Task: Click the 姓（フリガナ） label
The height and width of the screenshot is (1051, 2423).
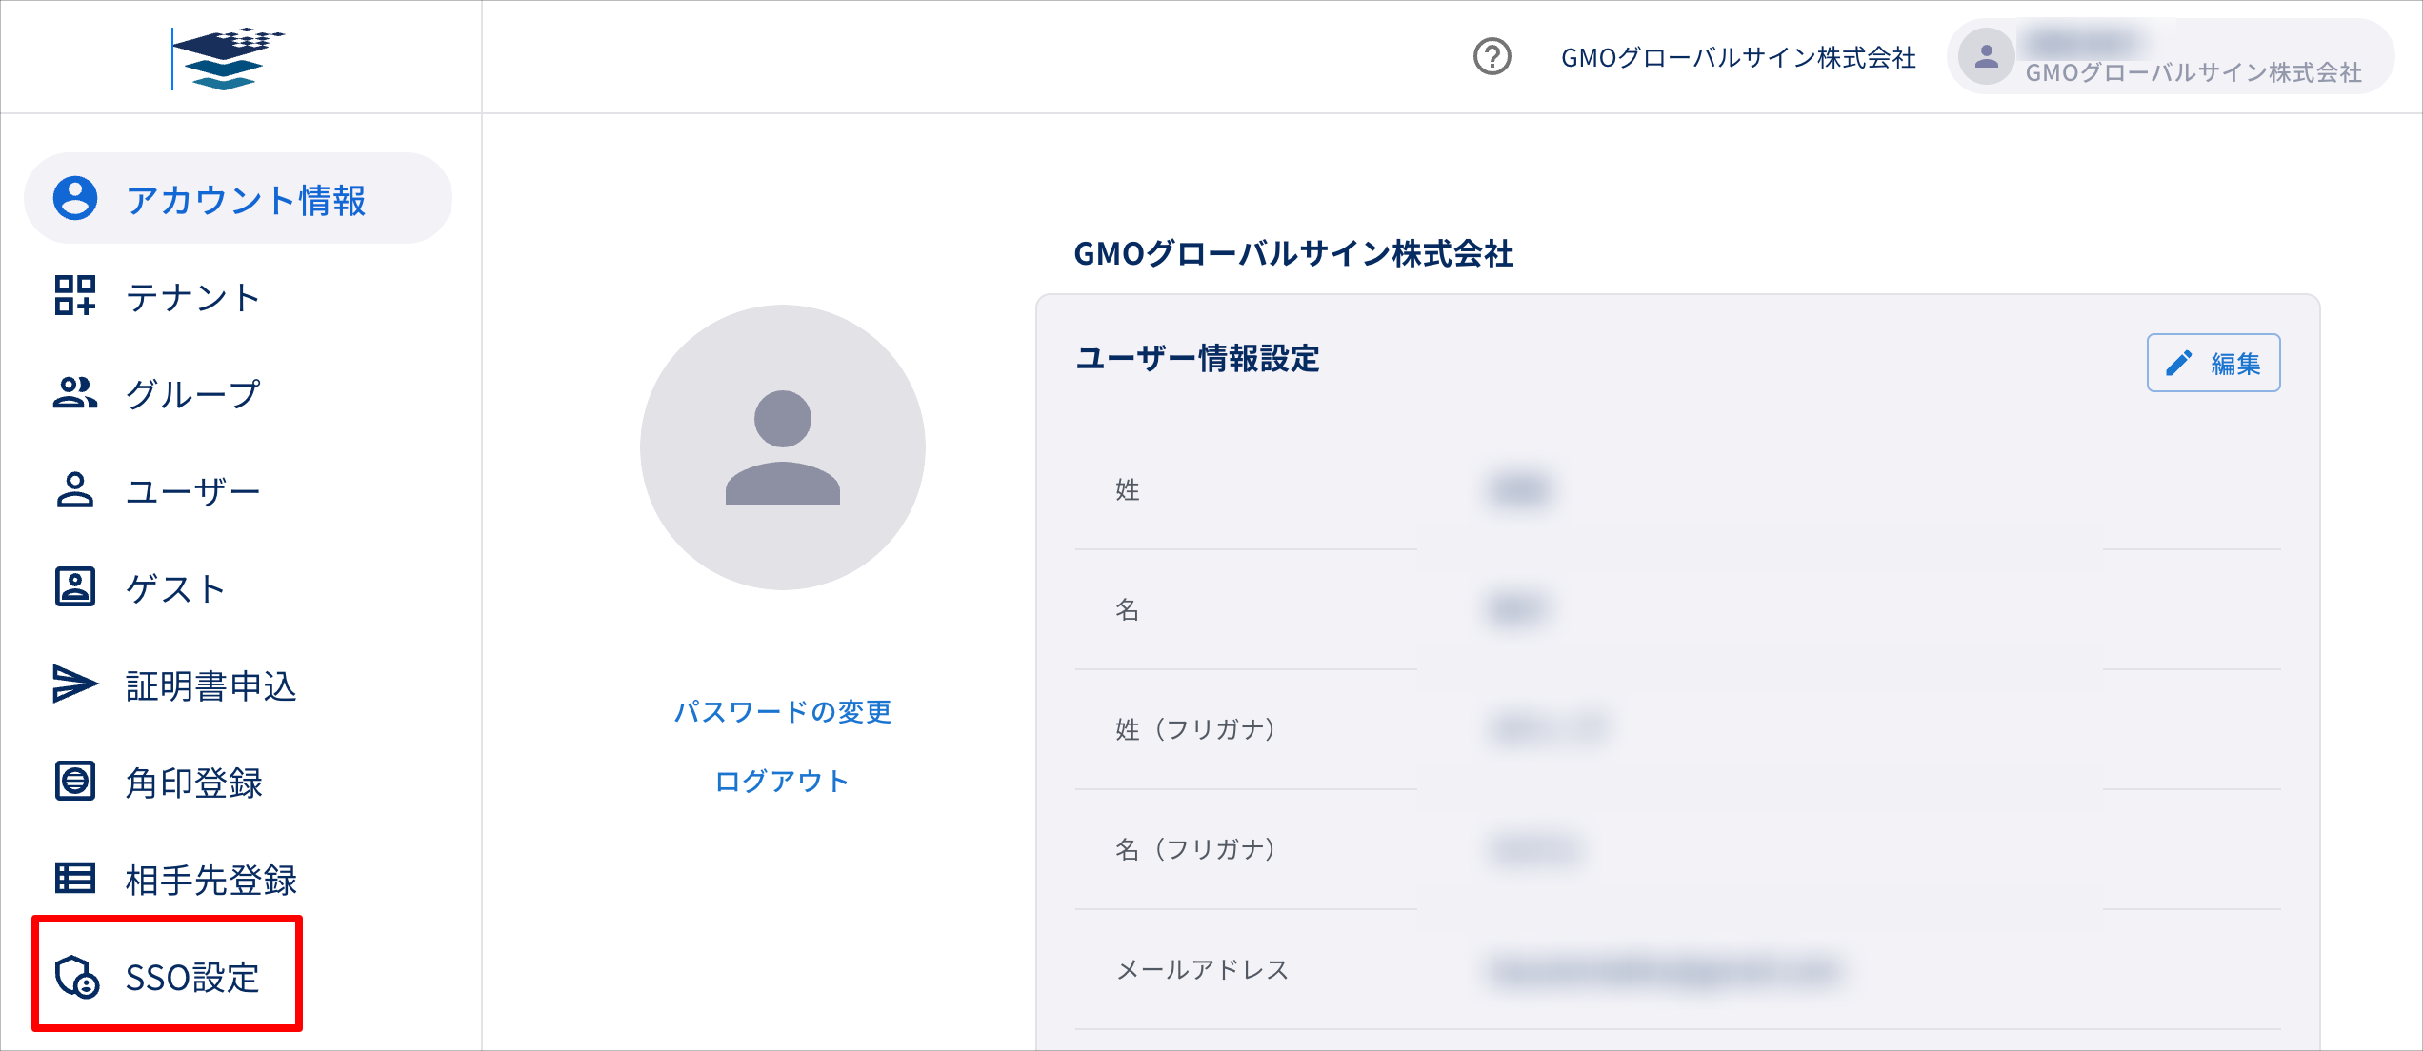Action: 1196,729
